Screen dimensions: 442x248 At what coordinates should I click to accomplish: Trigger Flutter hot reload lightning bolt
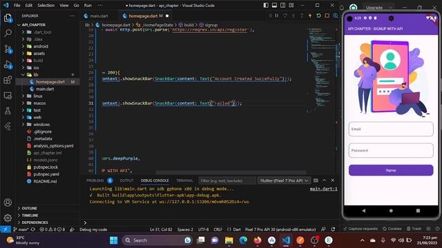(310, 16)
